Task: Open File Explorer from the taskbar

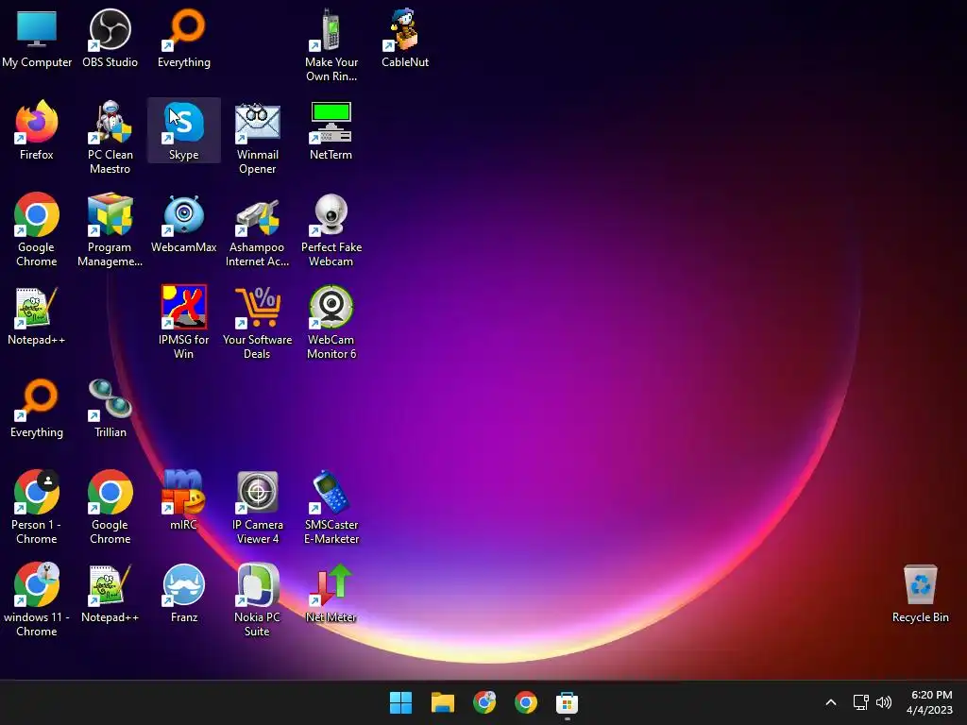Action: coord(443,702)
